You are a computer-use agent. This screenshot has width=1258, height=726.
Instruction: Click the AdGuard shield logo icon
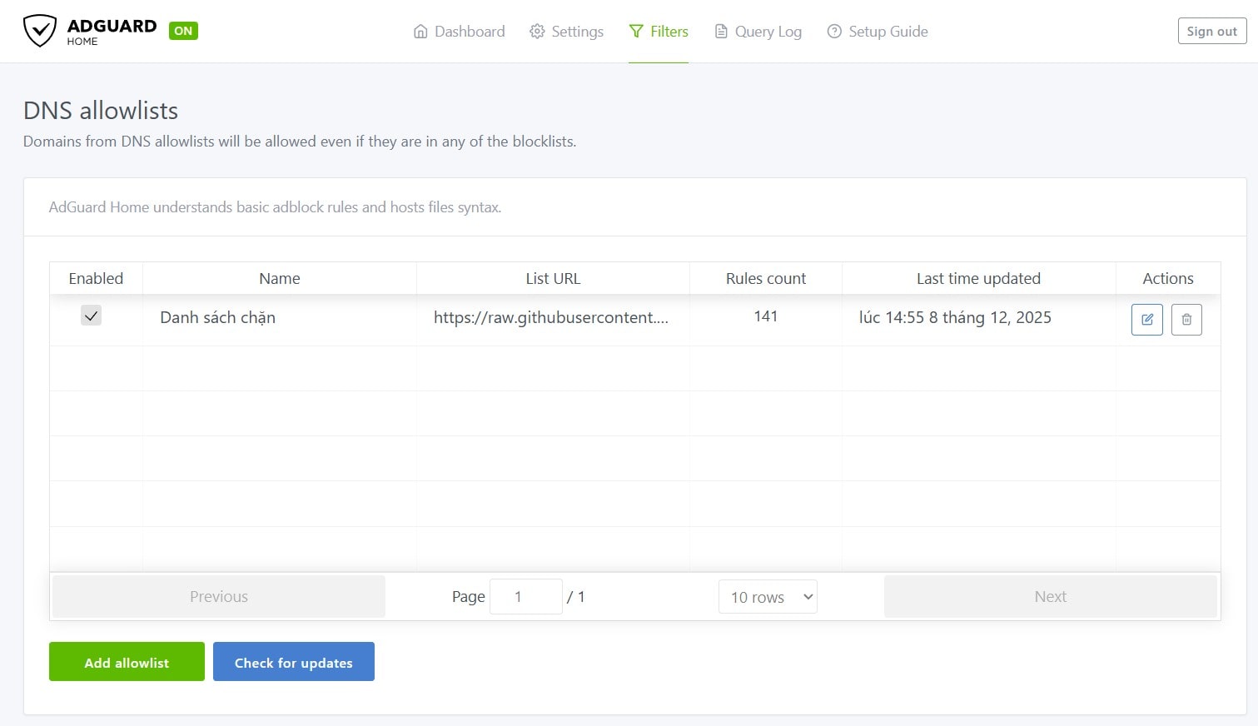tap(39, 31)
